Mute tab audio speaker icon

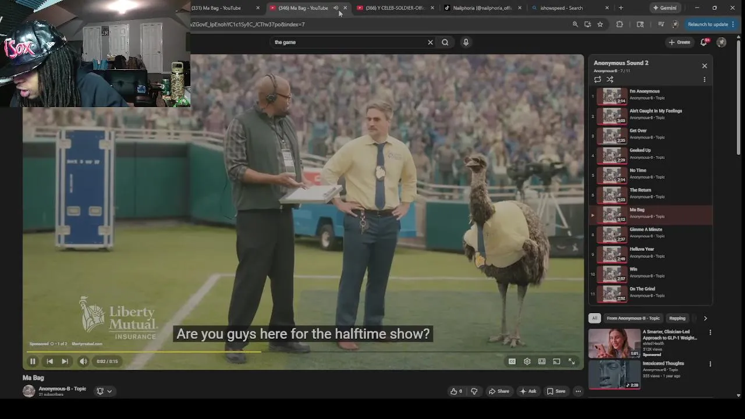coord(336,8)
